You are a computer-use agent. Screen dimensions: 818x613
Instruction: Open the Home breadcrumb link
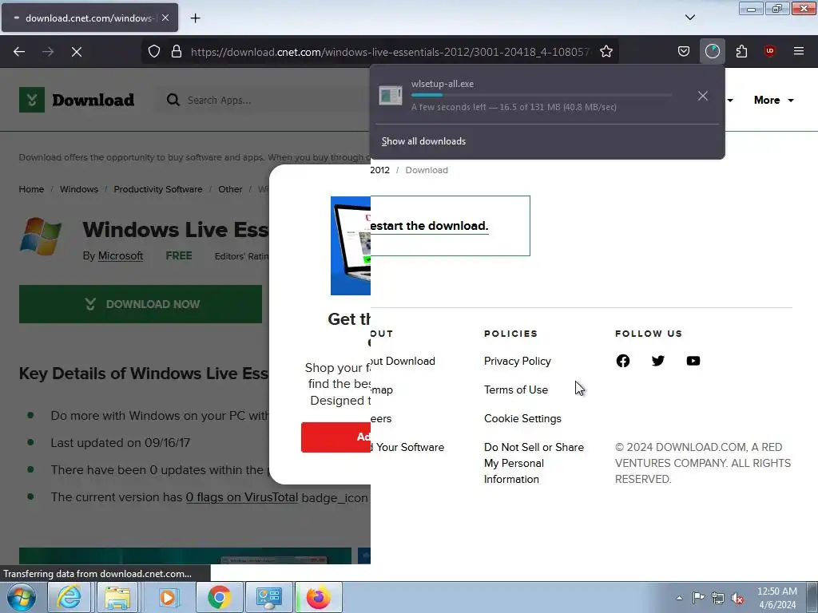[31, 189]
